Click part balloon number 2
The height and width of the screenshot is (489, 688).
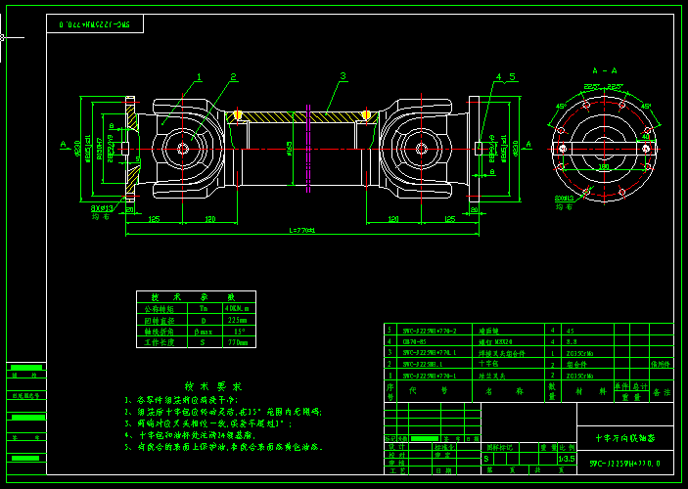(234, 77)
